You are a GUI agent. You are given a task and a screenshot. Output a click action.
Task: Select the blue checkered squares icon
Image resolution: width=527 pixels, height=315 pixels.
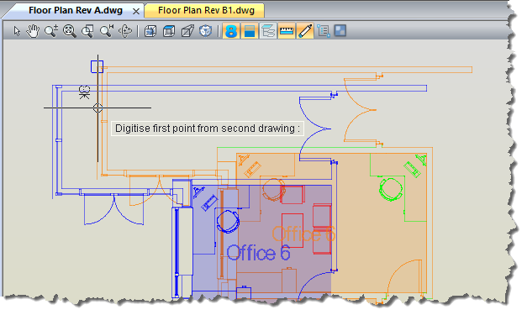(x=340, y=31)
